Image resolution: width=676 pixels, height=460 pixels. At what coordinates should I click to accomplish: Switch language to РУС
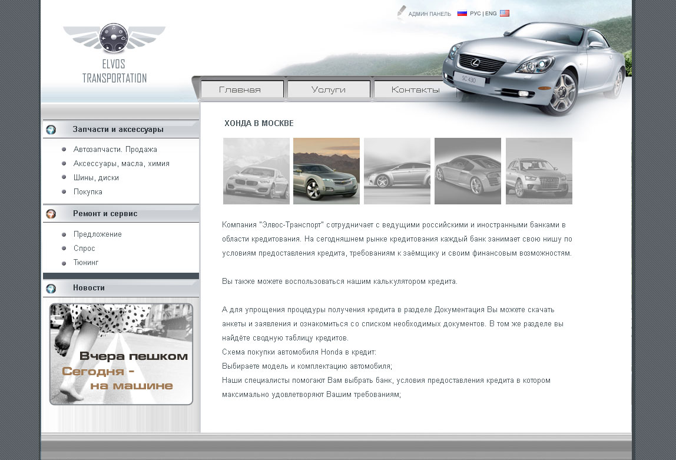[475, 14]
